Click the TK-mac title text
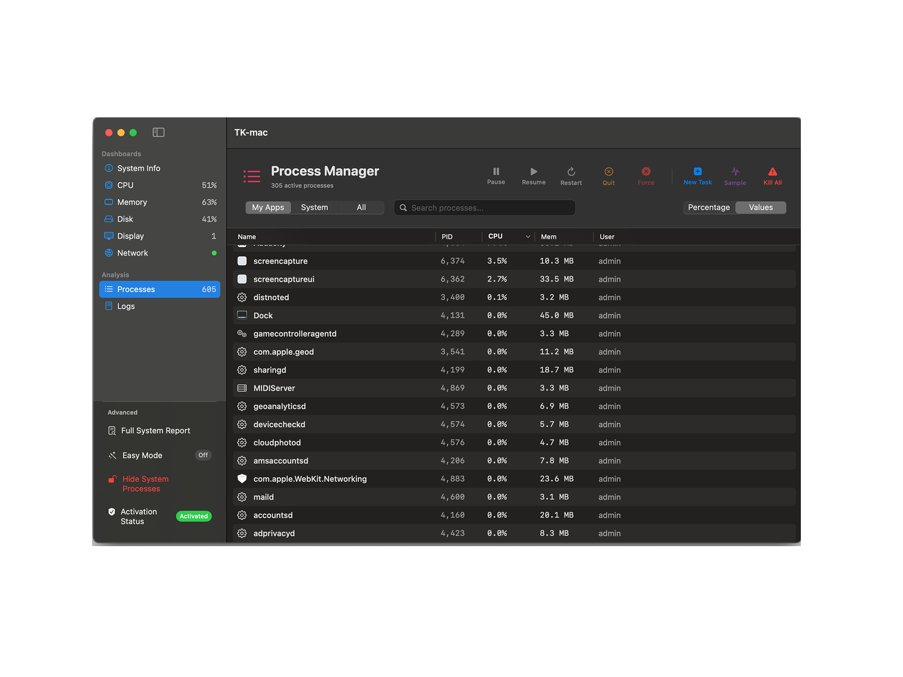This screenshot has height=677, width=903. pos(251,133)
